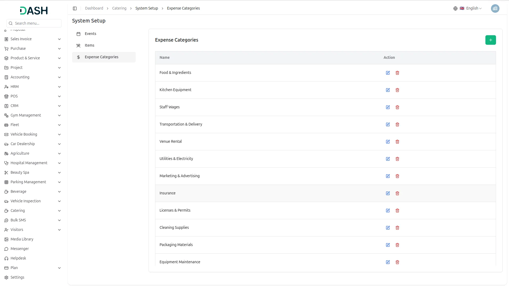The image size is (509, 286).
Task: Open the Media Library menu item
Action: pos(22,239)
